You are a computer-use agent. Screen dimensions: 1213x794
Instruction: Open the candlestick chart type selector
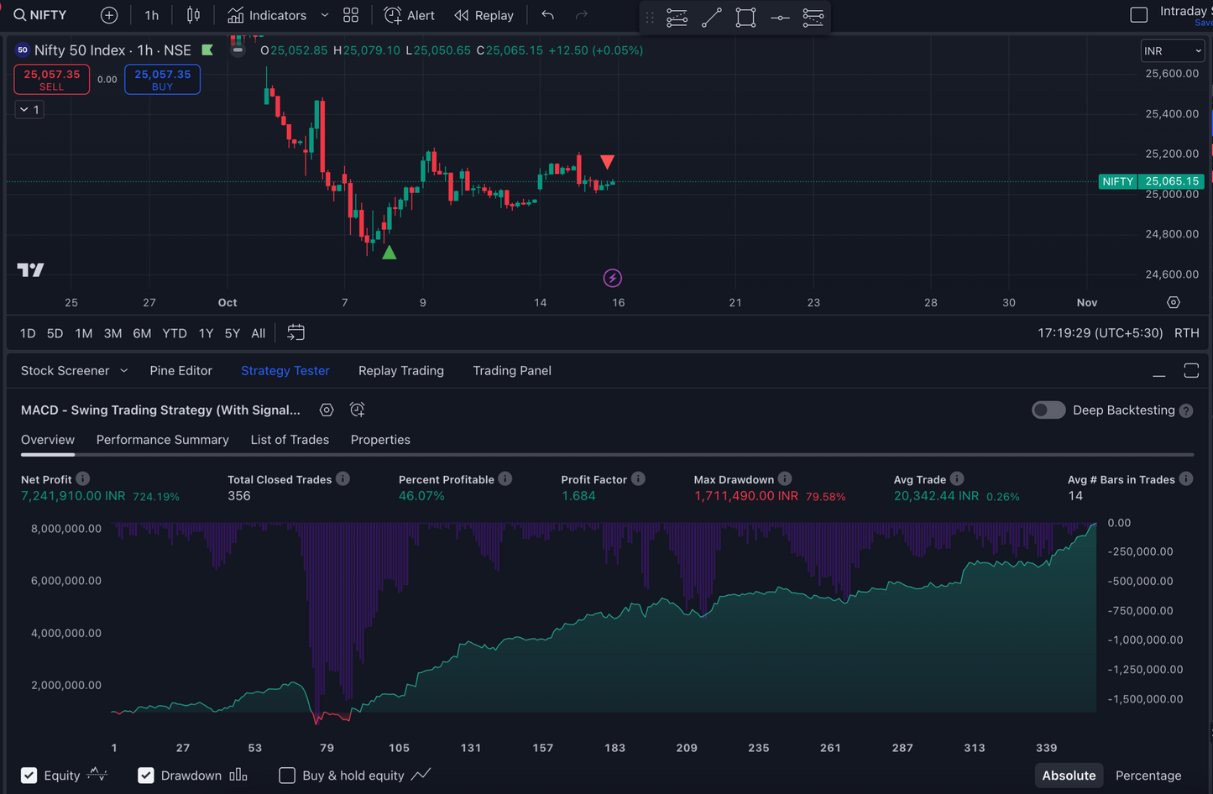[x=193, y=15]
